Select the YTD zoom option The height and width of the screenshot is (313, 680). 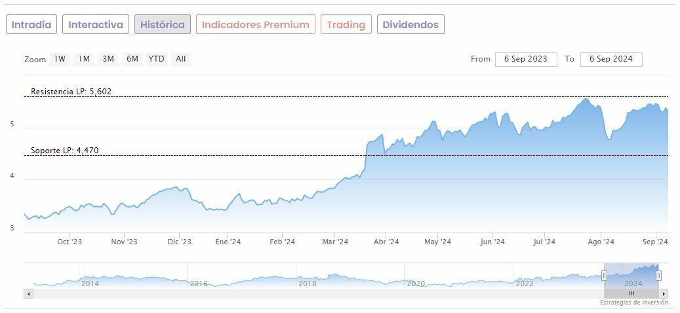tap(156, 59)
